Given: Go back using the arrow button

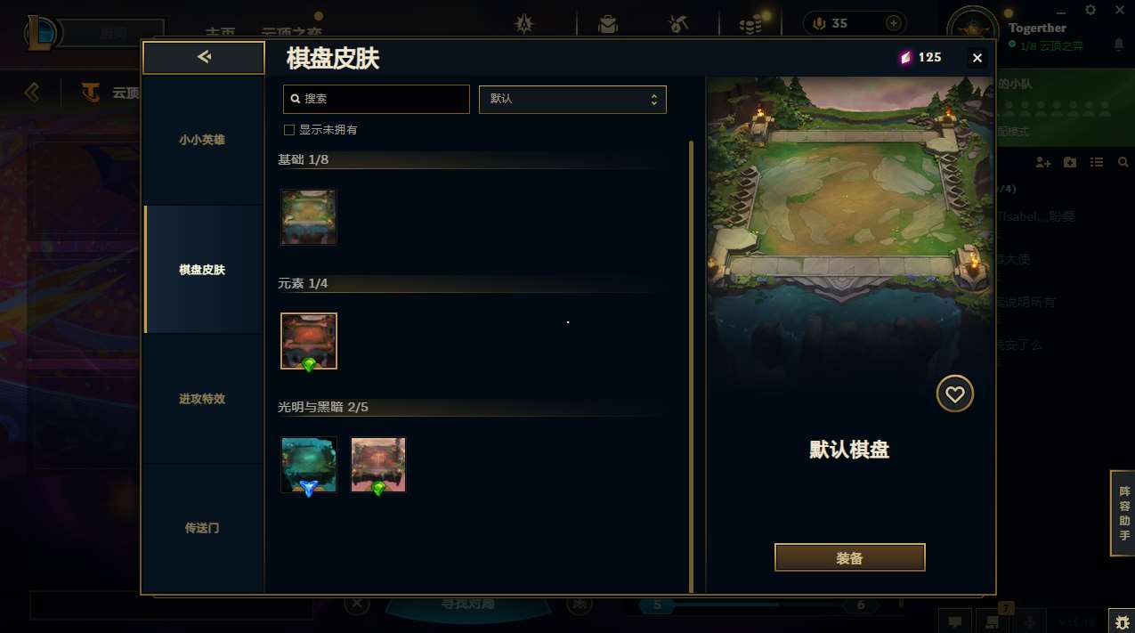Looking at the screenshot, I should coord(204,58).
